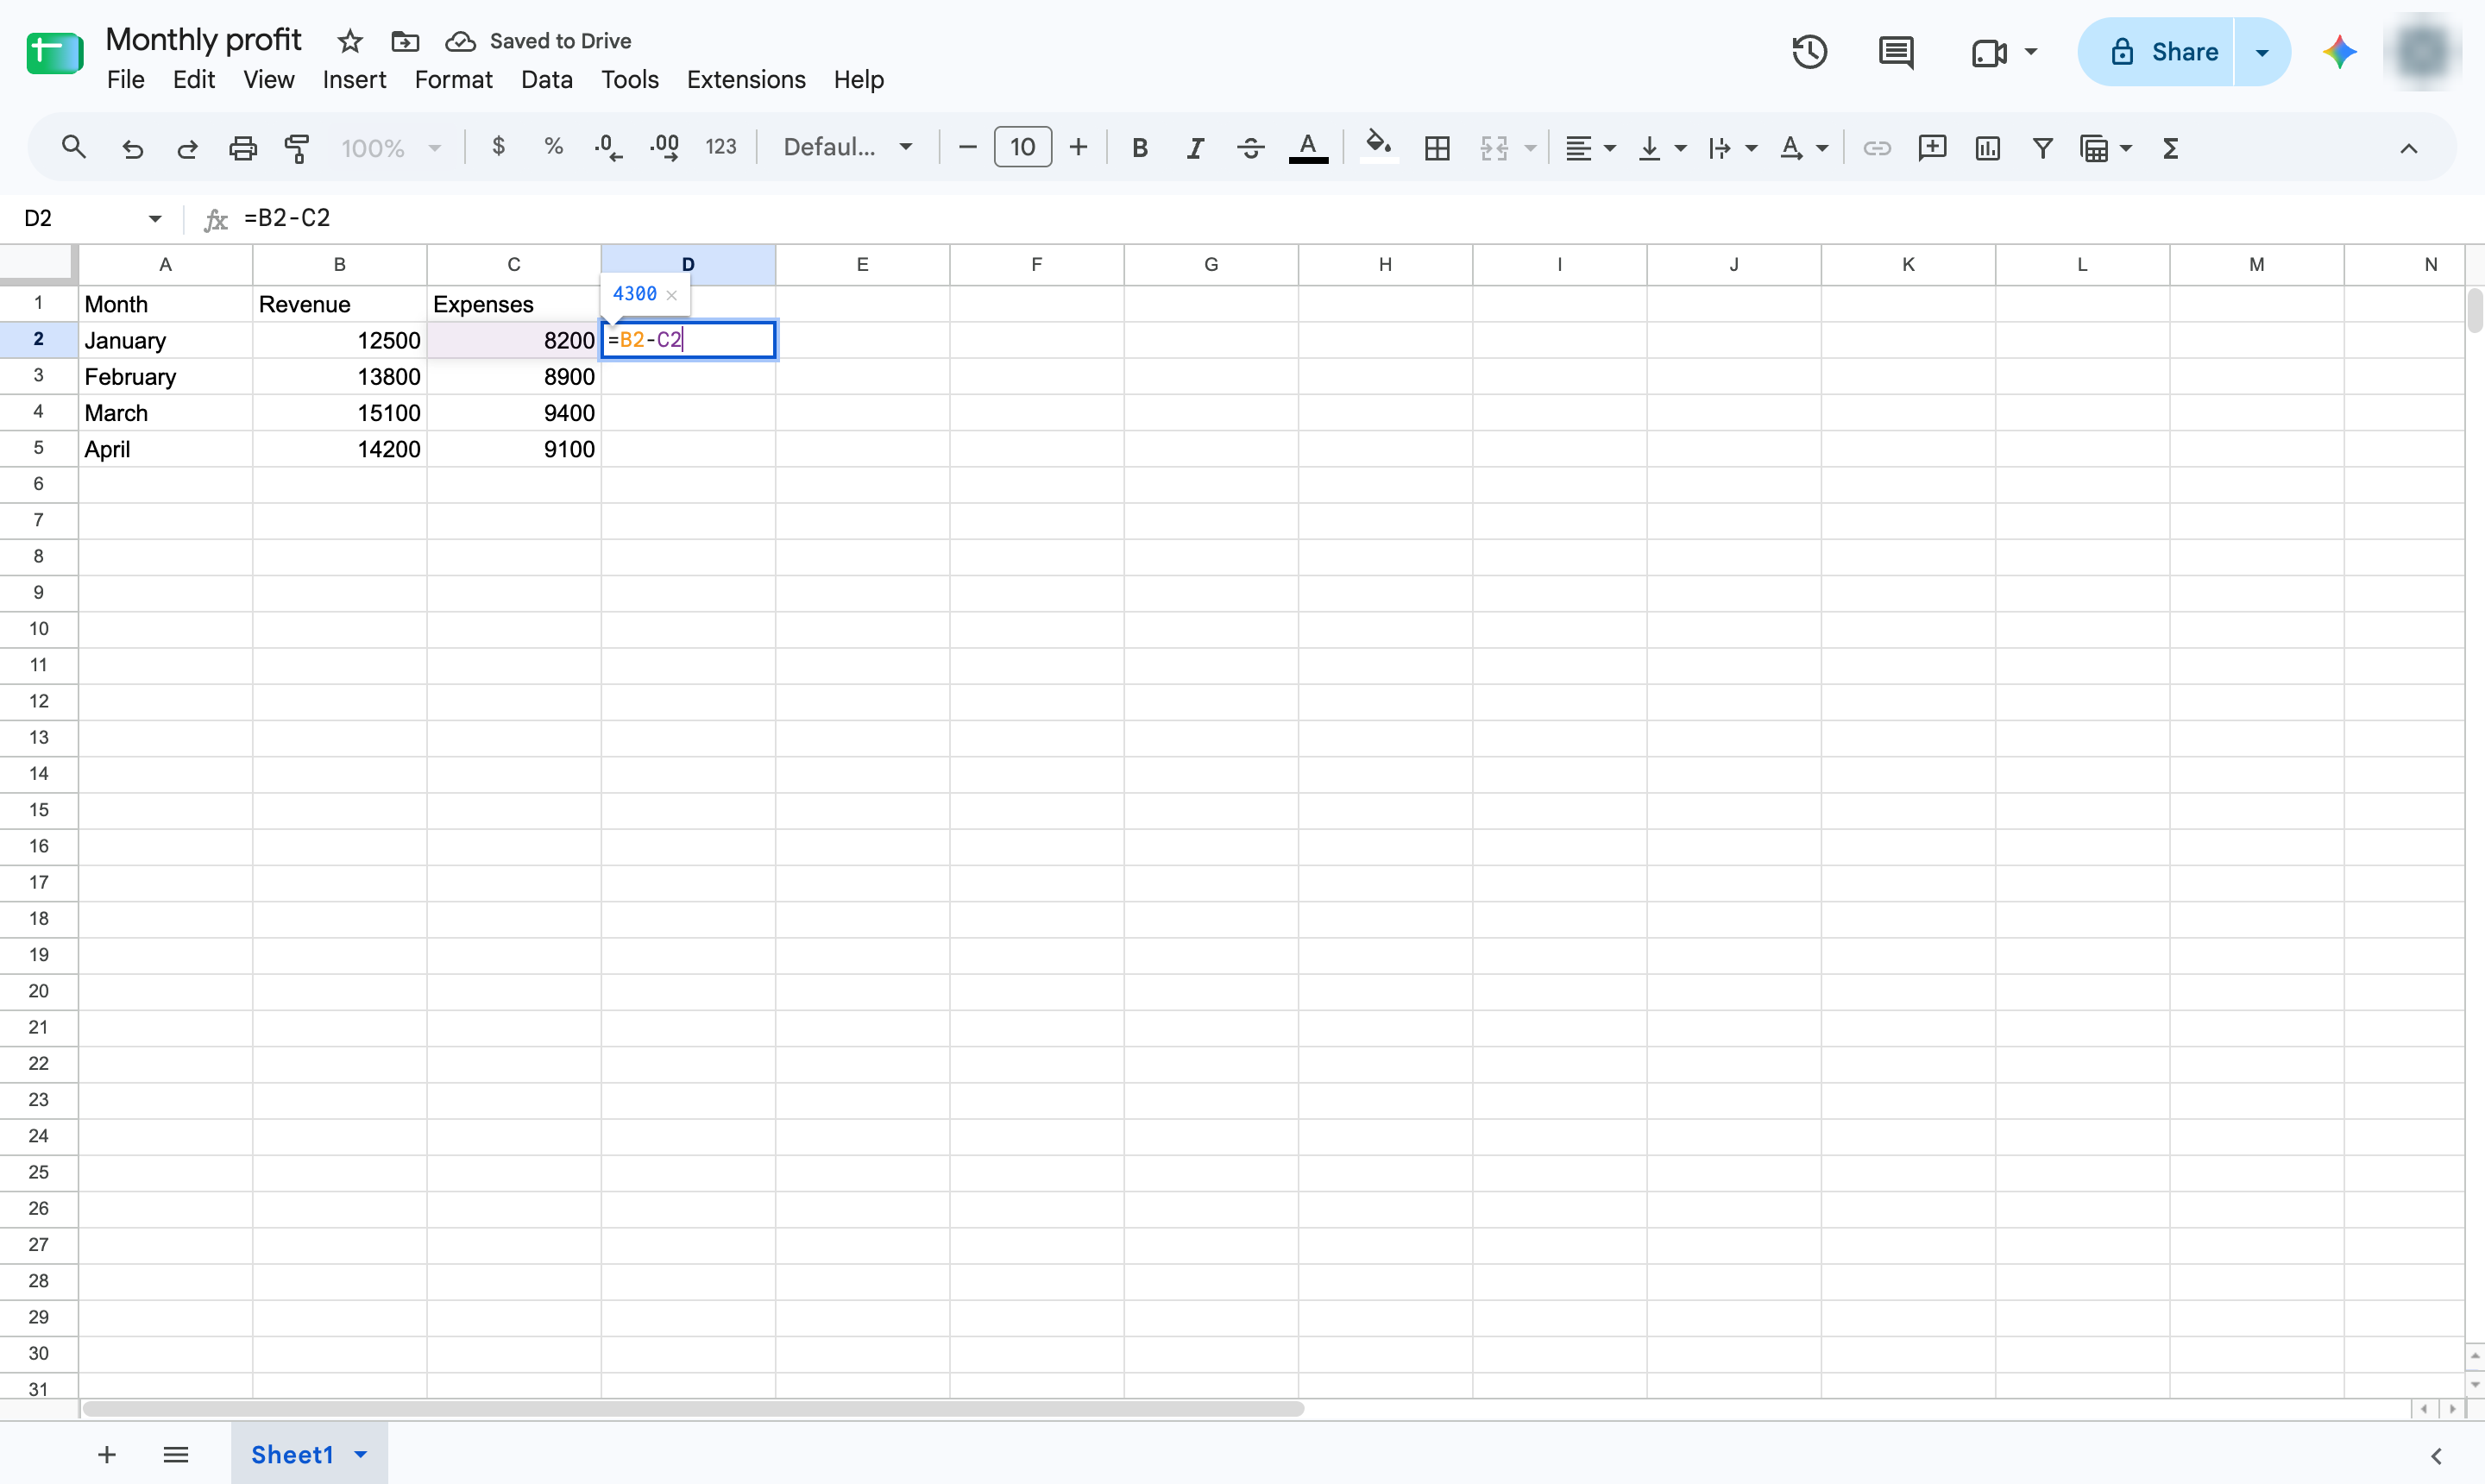The image size is (2485, 1484).
Task: Click the undo icon in toolbar
Action: (132, 148)
